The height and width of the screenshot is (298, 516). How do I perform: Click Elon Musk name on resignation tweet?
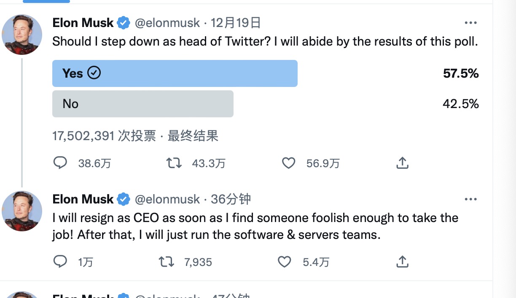pos(83,199)
